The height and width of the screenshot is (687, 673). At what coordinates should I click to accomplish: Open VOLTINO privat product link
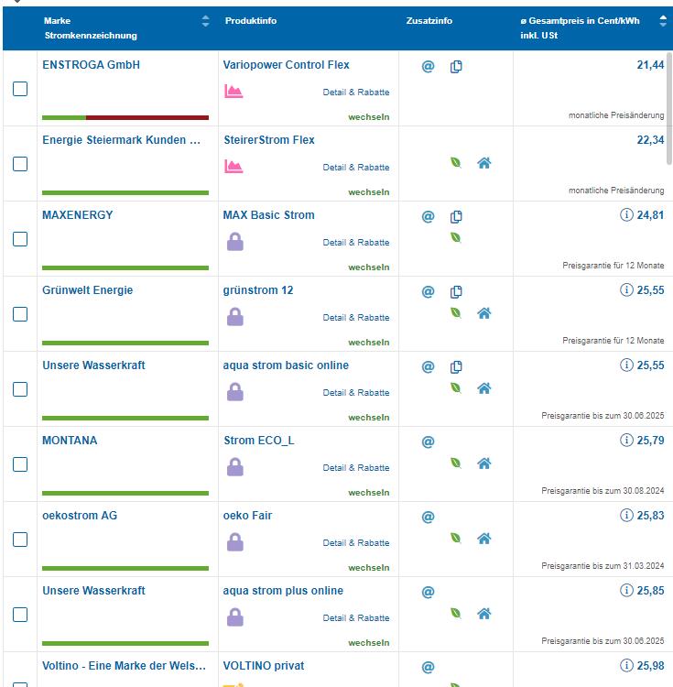(263, 666)
